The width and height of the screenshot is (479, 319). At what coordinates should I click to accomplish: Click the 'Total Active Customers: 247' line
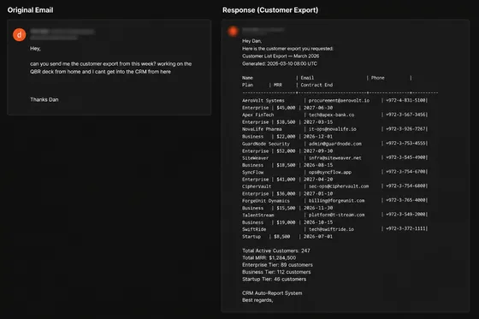(x=276, y=251)
